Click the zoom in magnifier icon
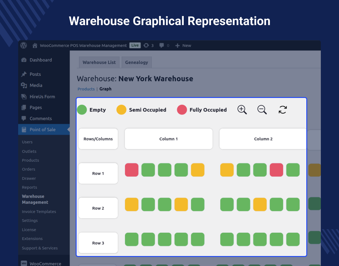 (x=242, y=110)
